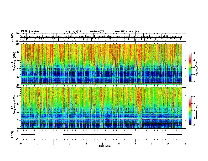Click the "VLF Spectra" plot title
208x161 pixels.
coord(30,32)
